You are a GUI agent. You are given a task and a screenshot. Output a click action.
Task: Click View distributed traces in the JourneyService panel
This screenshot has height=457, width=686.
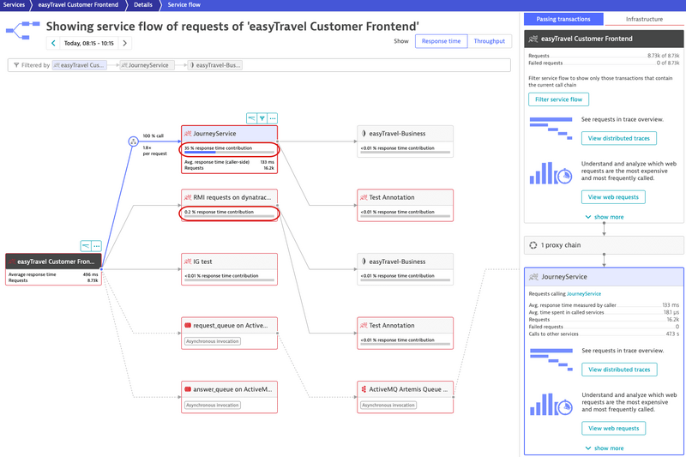[x=618, y=370]
